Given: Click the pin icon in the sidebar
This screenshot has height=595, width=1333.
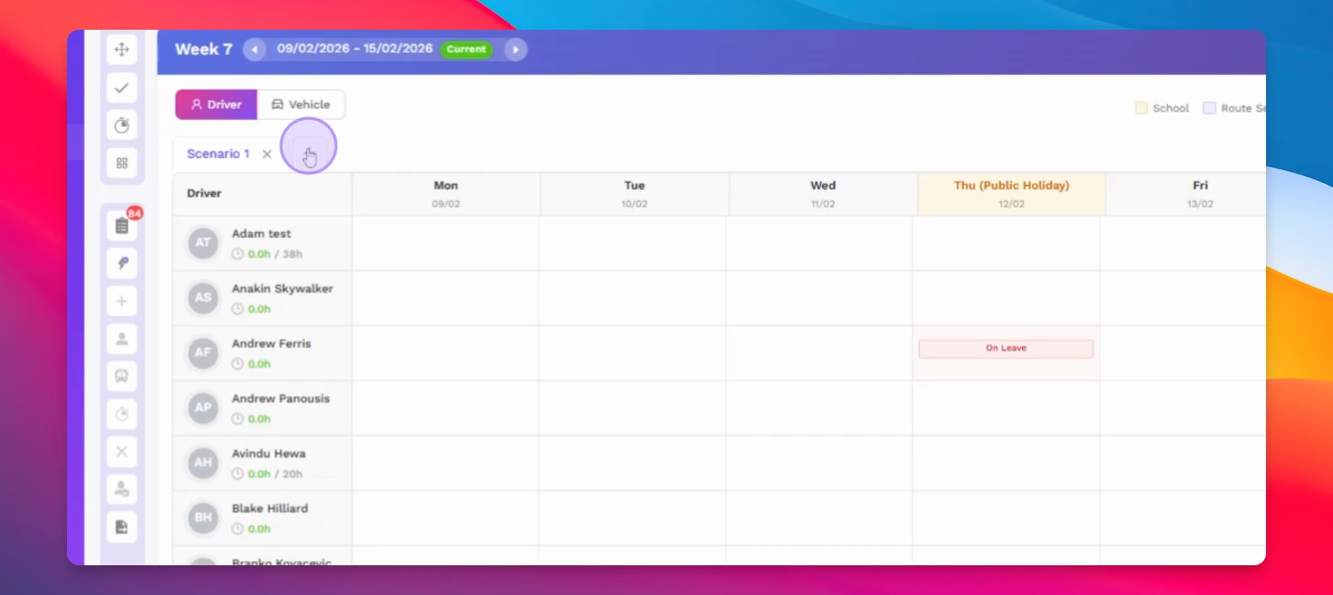Looking at the screenshot, I should pos(122,264).
